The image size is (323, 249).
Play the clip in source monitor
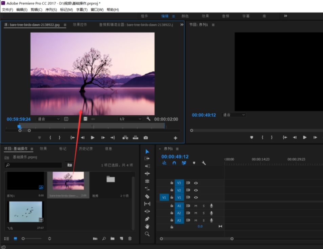point(93,138)
